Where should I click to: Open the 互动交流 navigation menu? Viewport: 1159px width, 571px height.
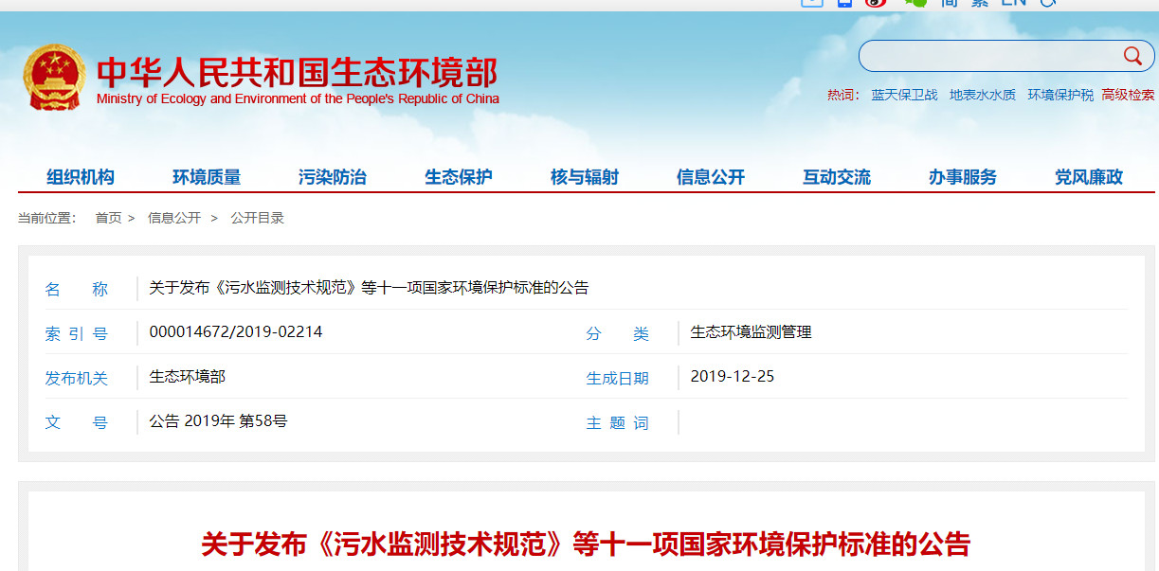(x=836, y=176)
